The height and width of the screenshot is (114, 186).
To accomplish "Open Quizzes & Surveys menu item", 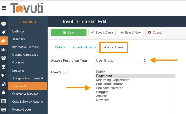I will pos(25,94).
